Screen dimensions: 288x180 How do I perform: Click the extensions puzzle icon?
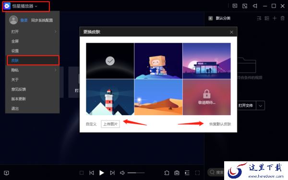point(167,173)
